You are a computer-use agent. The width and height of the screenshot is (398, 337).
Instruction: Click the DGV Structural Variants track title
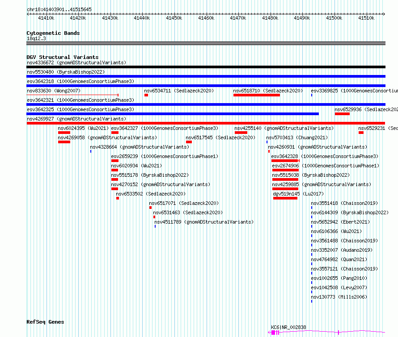[x=63, y=57]
